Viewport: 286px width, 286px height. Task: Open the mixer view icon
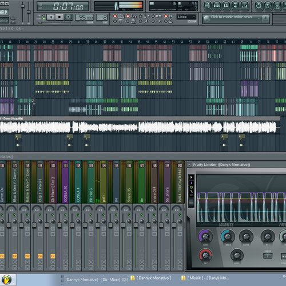coord(245,6)
